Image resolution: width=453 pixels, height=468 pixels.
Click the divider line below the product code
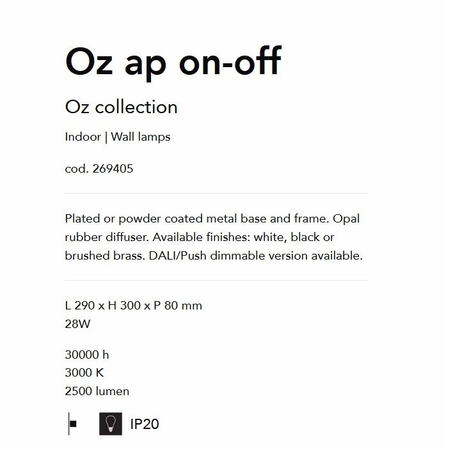(216, 193)
